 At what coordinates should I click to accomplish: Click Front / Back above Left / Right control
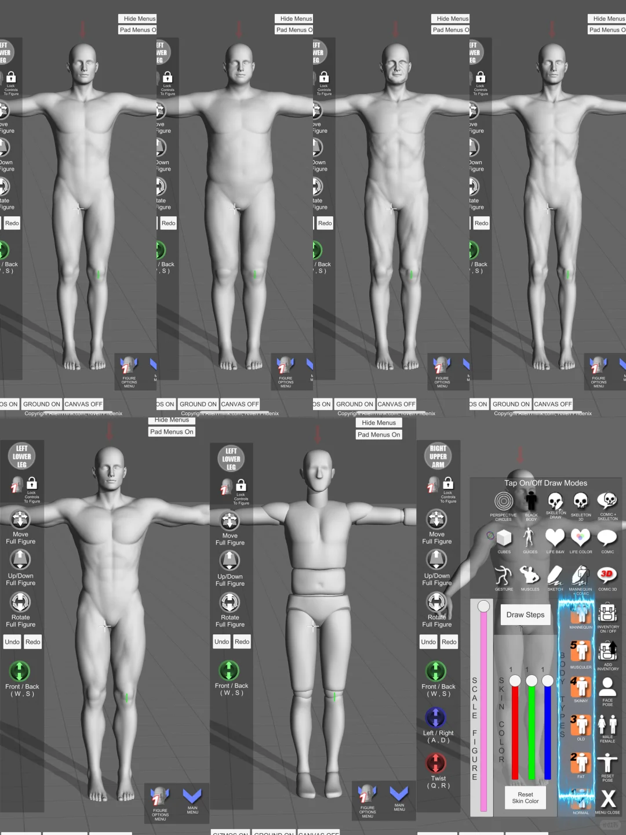coord(436,671)
